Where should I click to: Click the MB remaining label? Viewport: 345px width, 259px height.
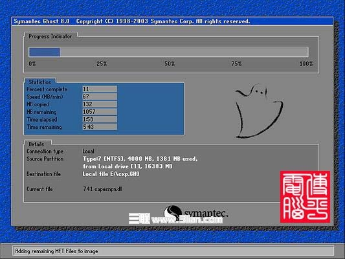point(41,112)
